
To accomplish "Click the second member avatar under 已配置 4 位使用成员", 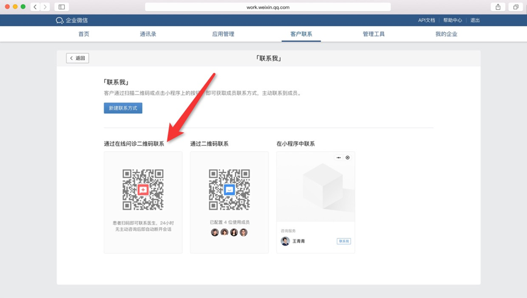I will (x=224, y=232).
